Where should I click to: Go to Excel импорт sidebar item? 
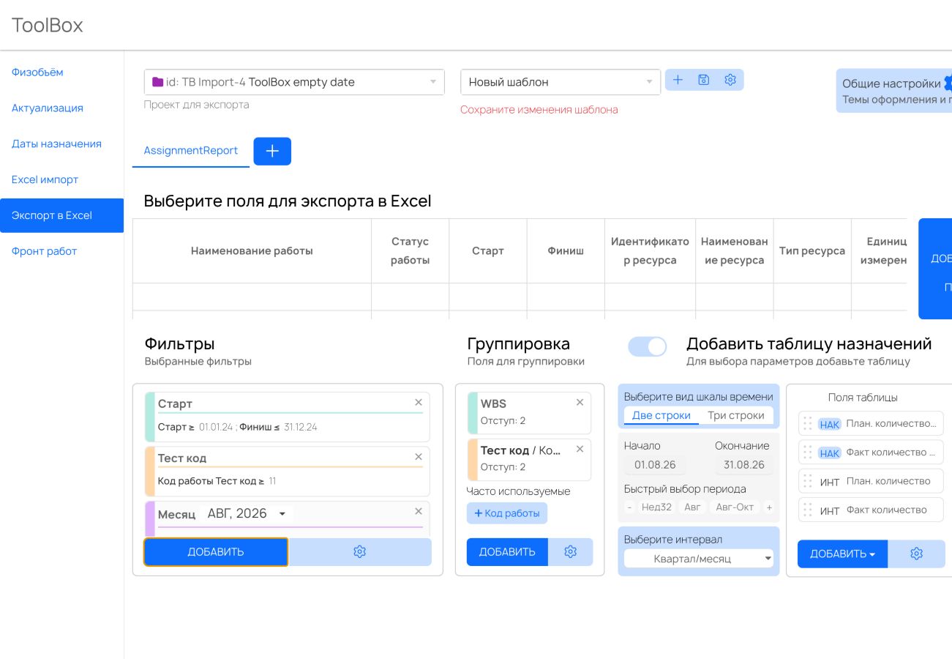[x=45, y=179]
